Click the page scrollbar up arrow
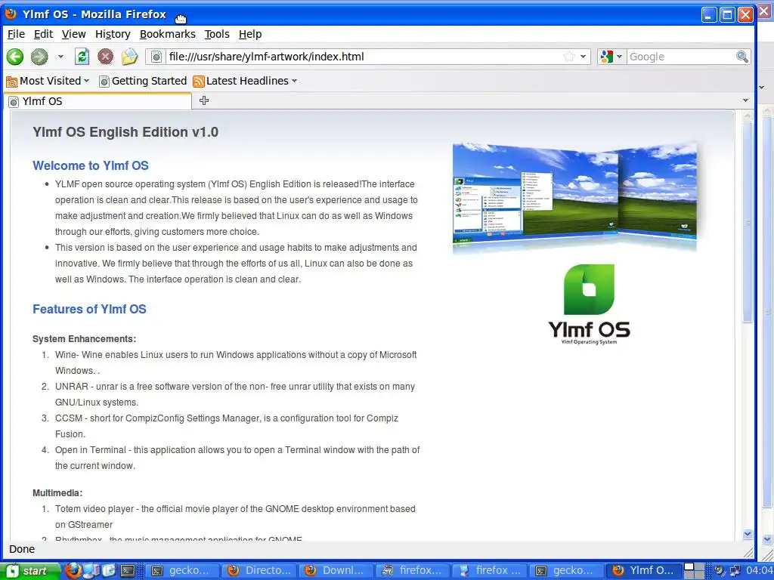The height and width of the screenshot is (580, 774). (748, 116)
